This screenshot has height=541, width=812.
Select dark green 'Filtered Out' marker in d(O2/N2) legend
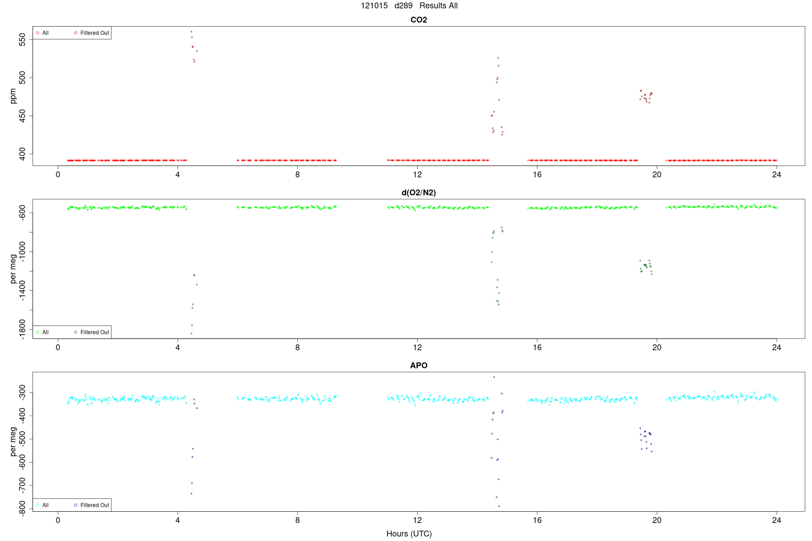pos(75,332)
